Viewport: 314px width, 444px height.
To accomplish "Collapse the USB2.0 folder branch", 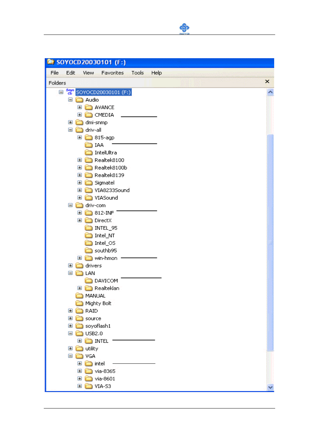I will click(x=70, y=333).
